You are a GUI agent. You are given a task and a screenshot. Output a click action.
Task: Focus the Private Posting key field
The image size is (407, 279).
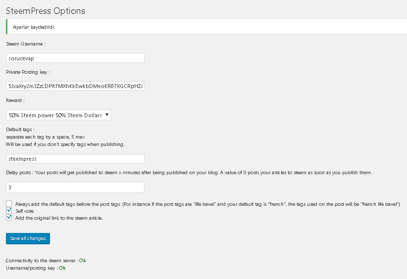click(x=75, y=86)
